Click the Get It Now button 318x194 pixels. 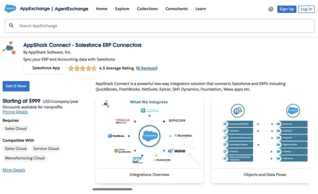point(16,86)
